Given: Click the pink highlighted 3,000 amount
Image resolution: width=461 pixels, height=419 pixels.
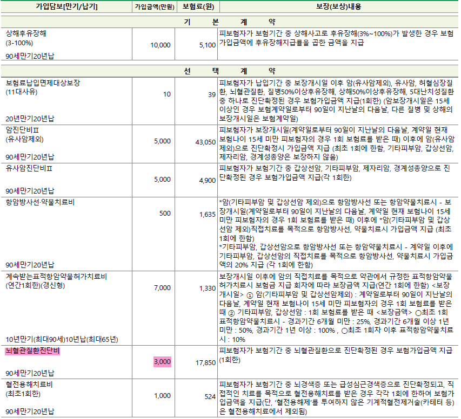Looking at the screenshot, I should tap(162, 362).
